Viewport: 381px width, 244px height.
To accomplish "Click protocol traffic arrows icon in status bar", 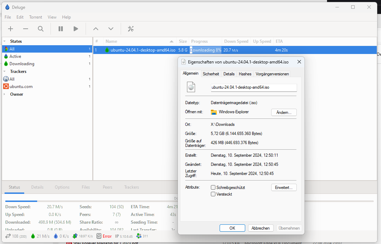I will pos(75,236).
